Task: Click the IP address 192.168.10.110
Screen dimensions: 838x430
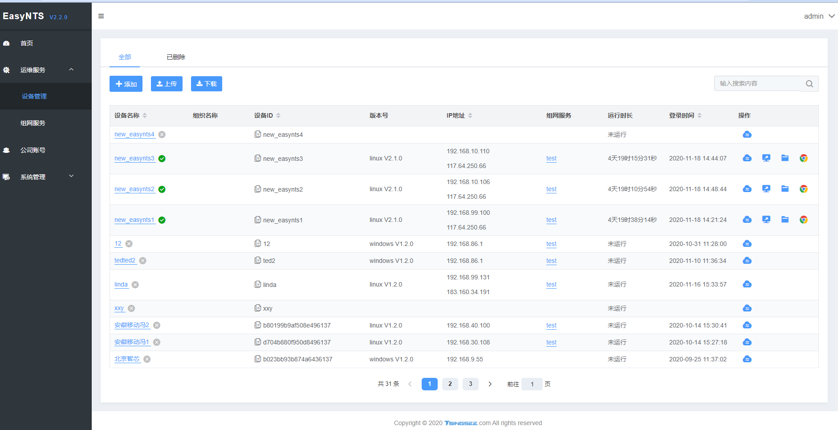Action: click(468, 151)
